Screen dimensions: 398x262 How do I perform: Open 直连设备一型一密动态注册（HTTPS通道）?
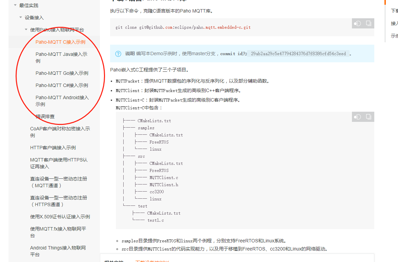click(x=59, y=201)
